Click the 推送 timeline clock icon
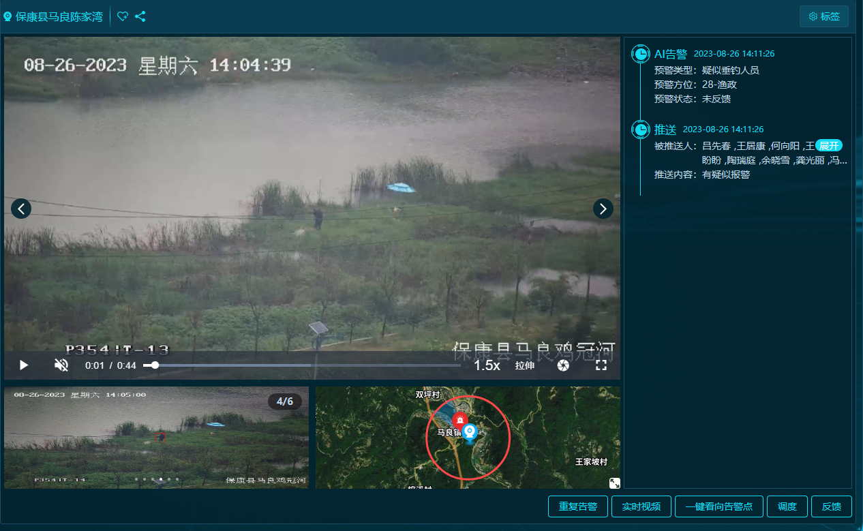This screenshot has width=863, height=531. point(641,129)
